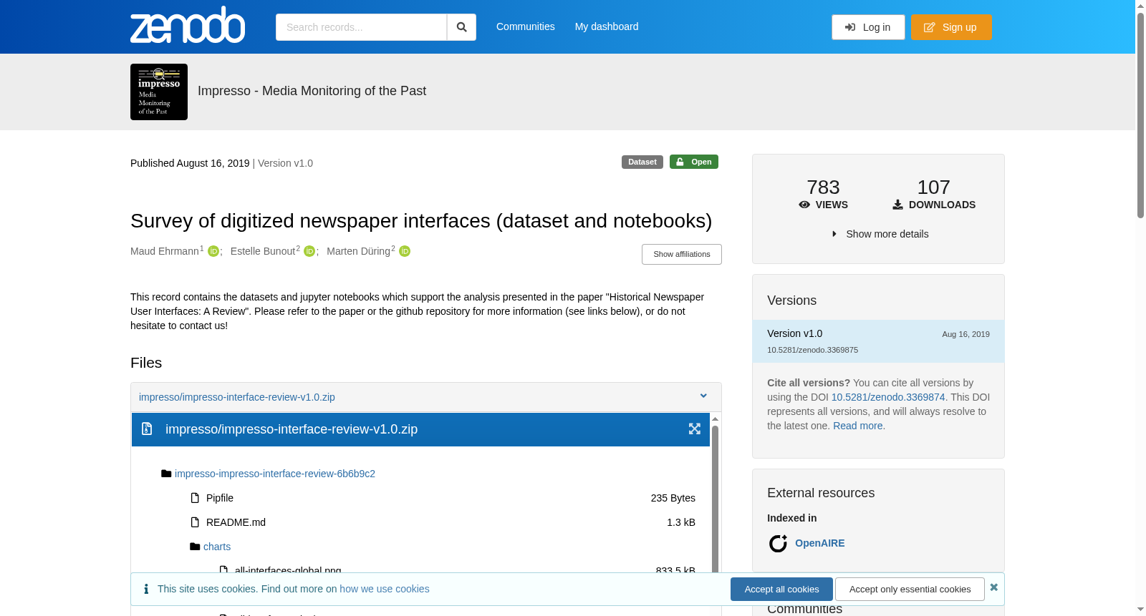This screenshot has width=1146, height=616.
Task: Click the zip file icon in preview header
Action: click(147, 429)
